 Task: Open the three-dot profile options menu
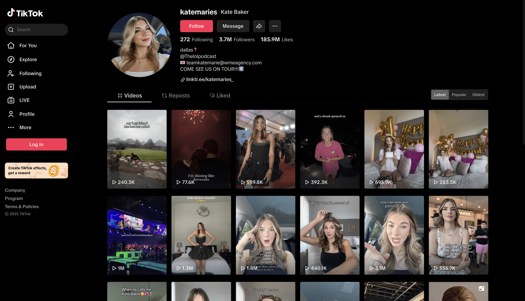pos(275,26)
